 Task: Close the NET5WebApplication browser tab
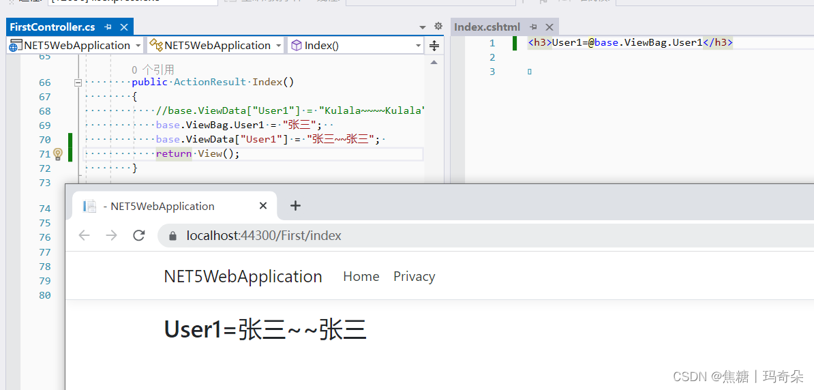(262, 206)
